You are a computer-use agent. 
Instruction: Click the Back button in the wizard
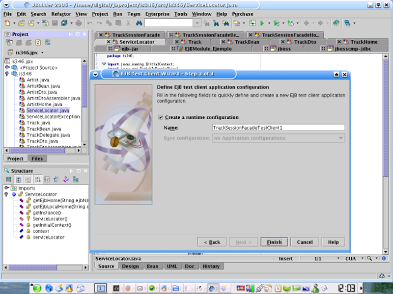pyautogui.click(x=212, y=242)
